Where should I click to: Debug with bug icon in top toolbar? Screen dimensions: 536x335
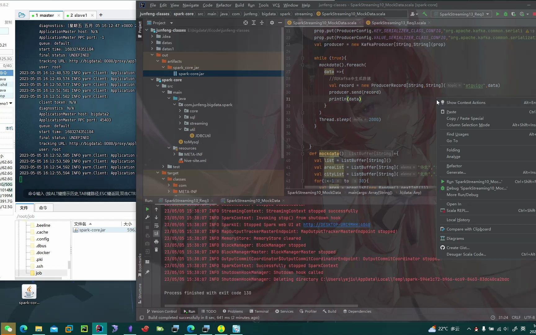[x=506, y=14]
